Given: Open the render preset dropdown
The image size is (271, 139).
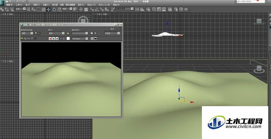Looking at the screenshot, I should pyautogui.click(x=80, y=33).
